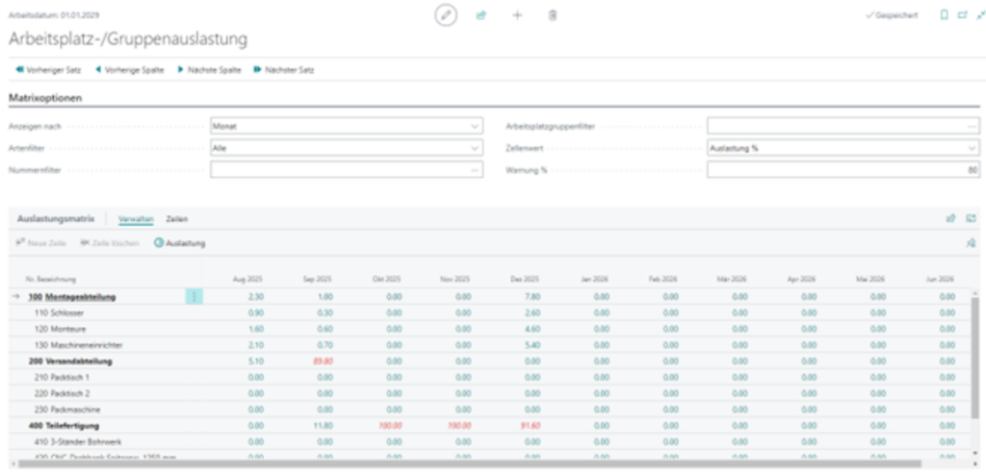Screen dimensions: 986x472
Task: Click the Nr. Bezeichnung column header
Action: pos(51,280)
